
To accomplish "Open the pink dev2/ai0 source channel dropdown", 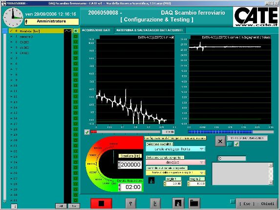I will pyautogui.click(x=175, y=162).
